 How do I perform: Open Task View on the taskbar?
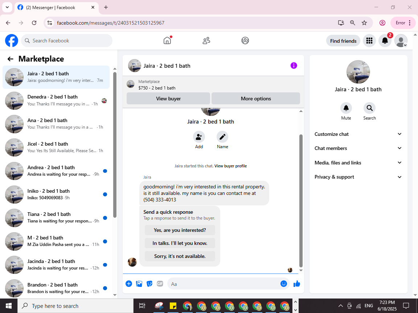[142, 306]
